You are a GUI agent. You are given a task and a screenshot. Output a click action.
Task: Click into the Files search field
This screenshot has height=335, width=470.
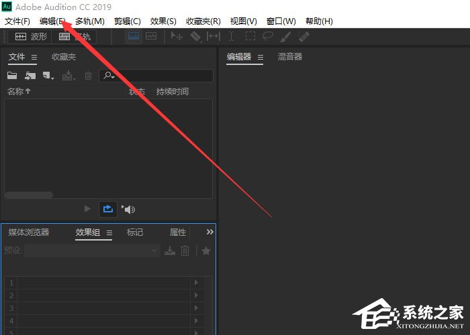pos(156,76)
